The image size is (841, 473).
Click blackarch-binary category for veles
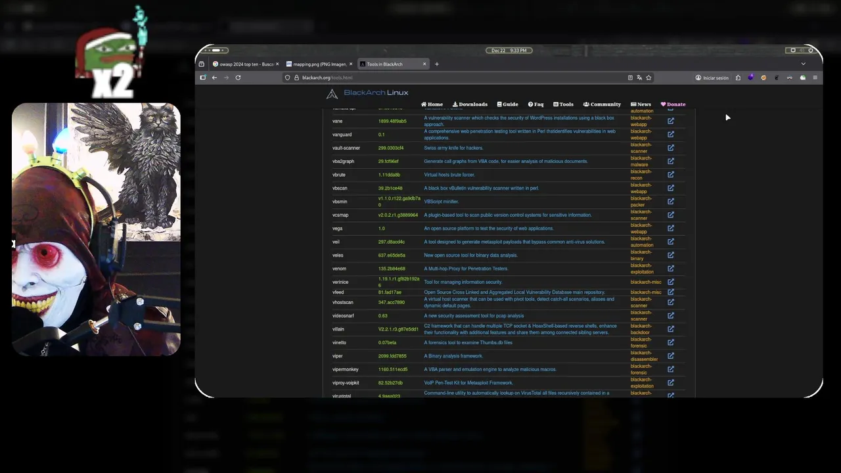pos(641,255)
